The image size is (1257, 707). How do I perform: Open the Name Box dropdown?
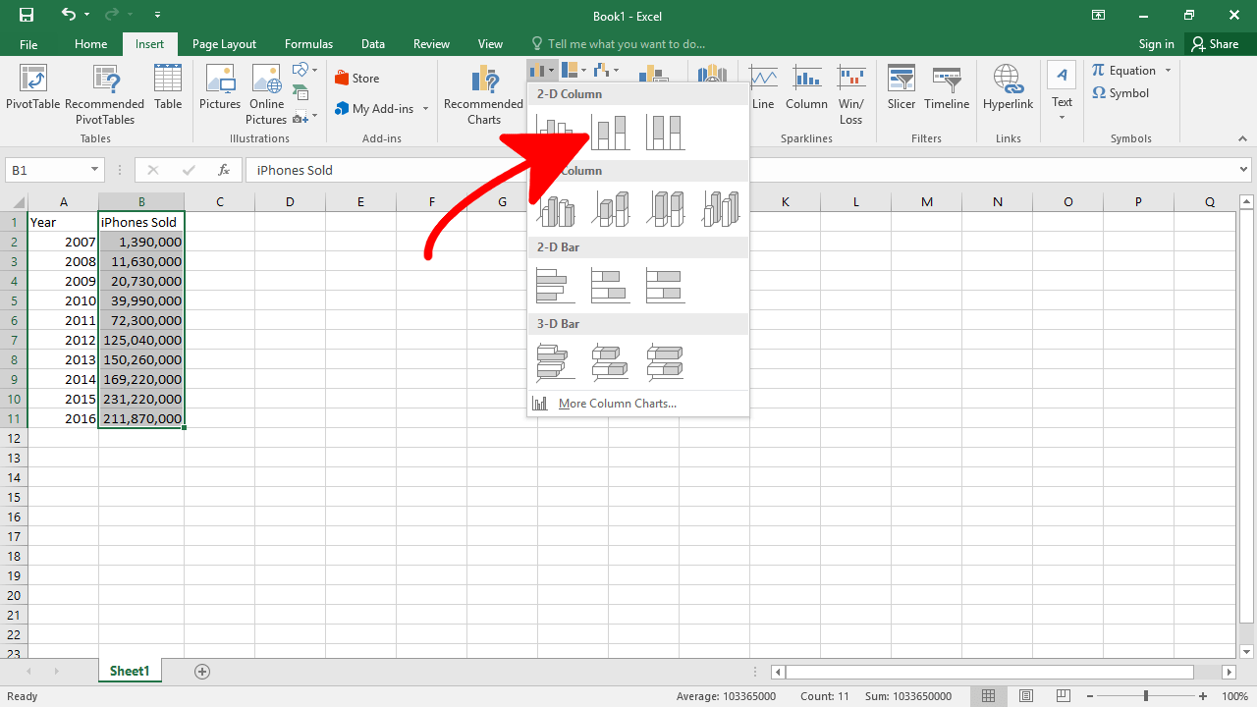point(95,170)
